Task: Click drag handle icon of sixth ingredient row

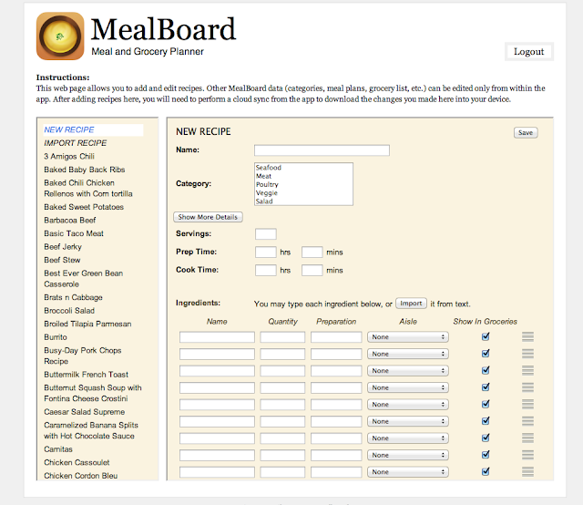Action: click(527, 421)
